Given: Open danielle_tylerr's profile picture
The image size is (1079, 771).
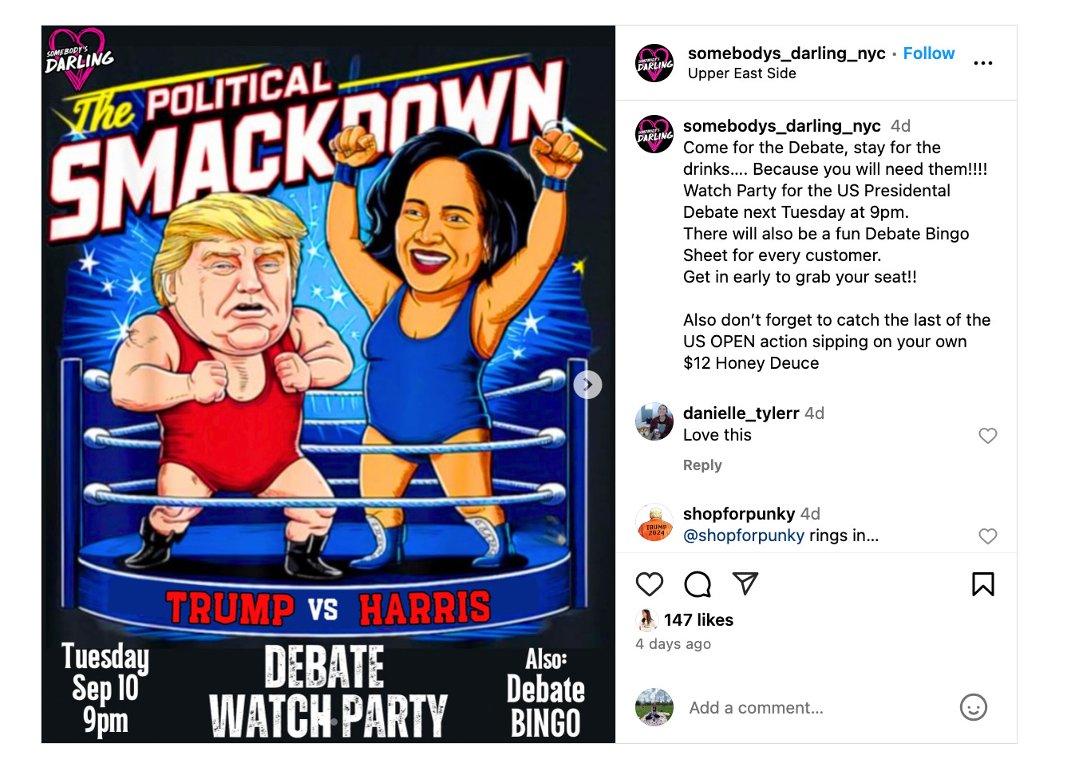Looking at the screenshot, I should click(x=654, y=421).
